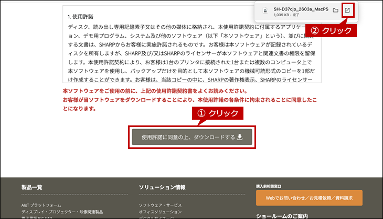This screenshot has height=219, width=383.
Task: Click inside the license agreement text box
Action: pos(192,44)
